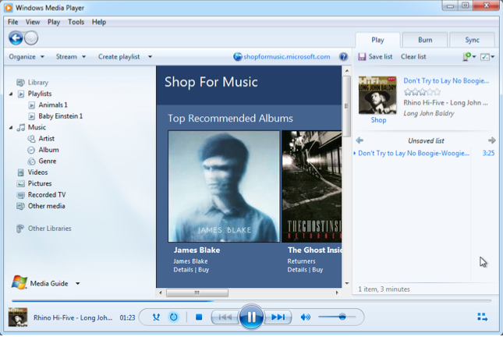Rate the song using the stars
This screenshot has width=503, height=337.
pyautogui.click(x=422, y=92)
